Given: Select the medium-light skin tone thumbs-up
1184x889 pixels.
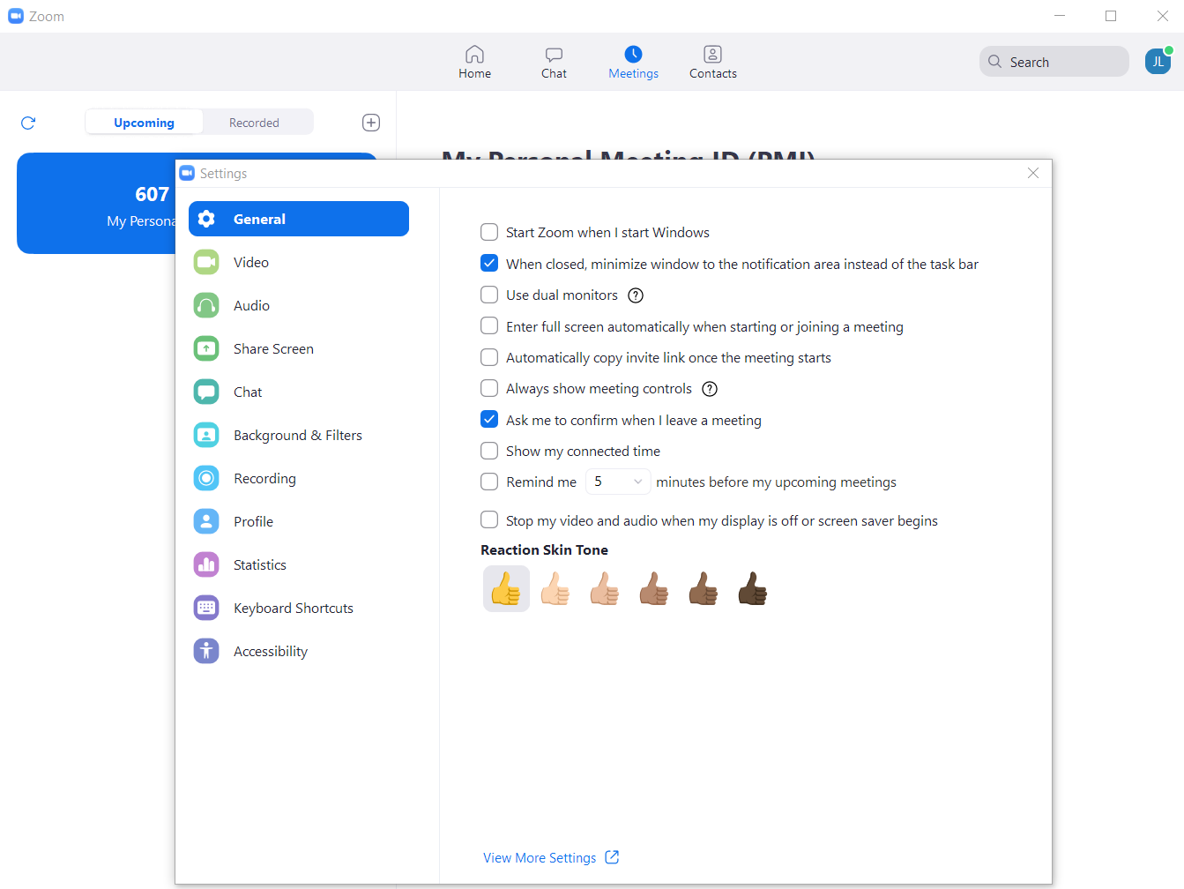Looking at the screenshot, I should tap(605, 588).
